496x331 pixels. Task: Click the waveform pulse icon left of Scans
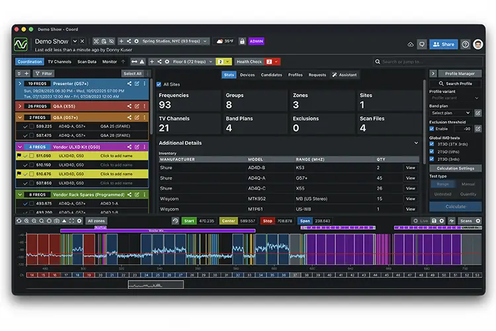[x=452, y=220]
